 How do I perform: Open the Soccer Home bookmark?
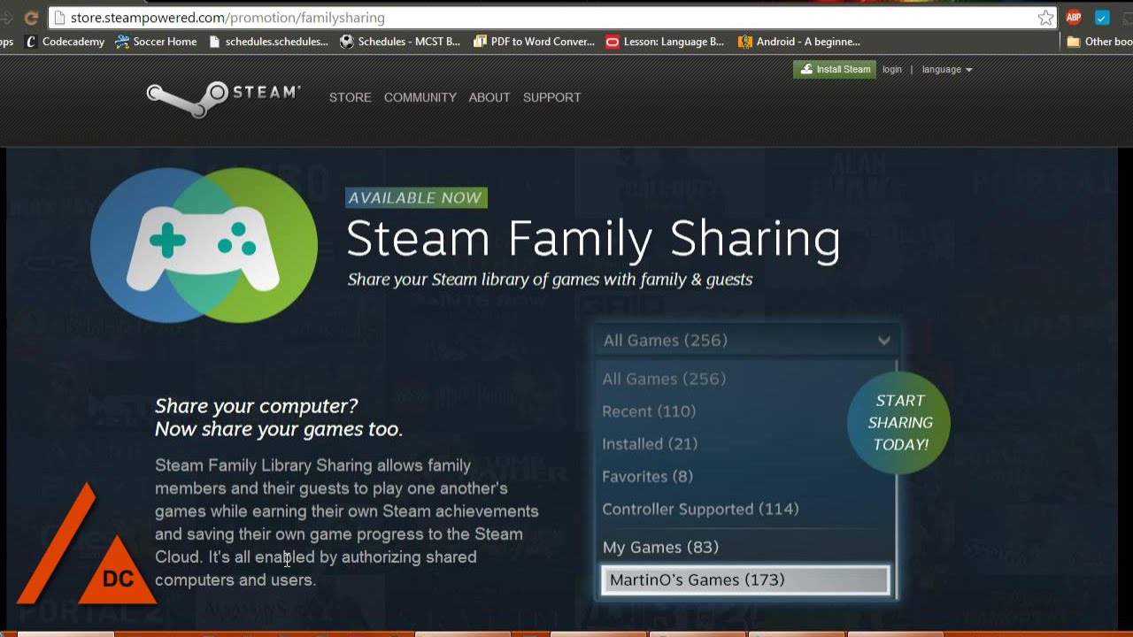(x=157, y=42)
